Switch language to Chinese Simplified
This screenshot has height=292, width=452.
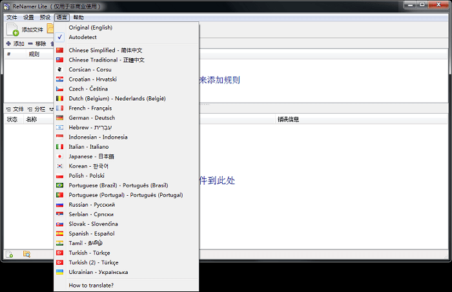(106, 50)
